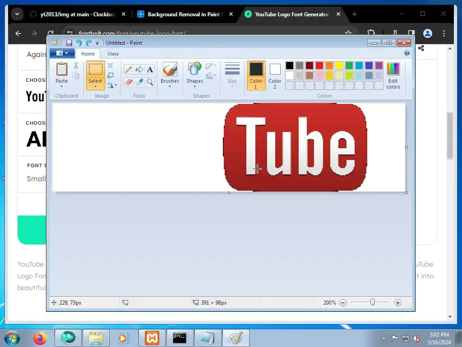Select the Pencil tool in Paint
Image resolution: width=462 pixels, height=347 pixels.
tap(129, 69)
